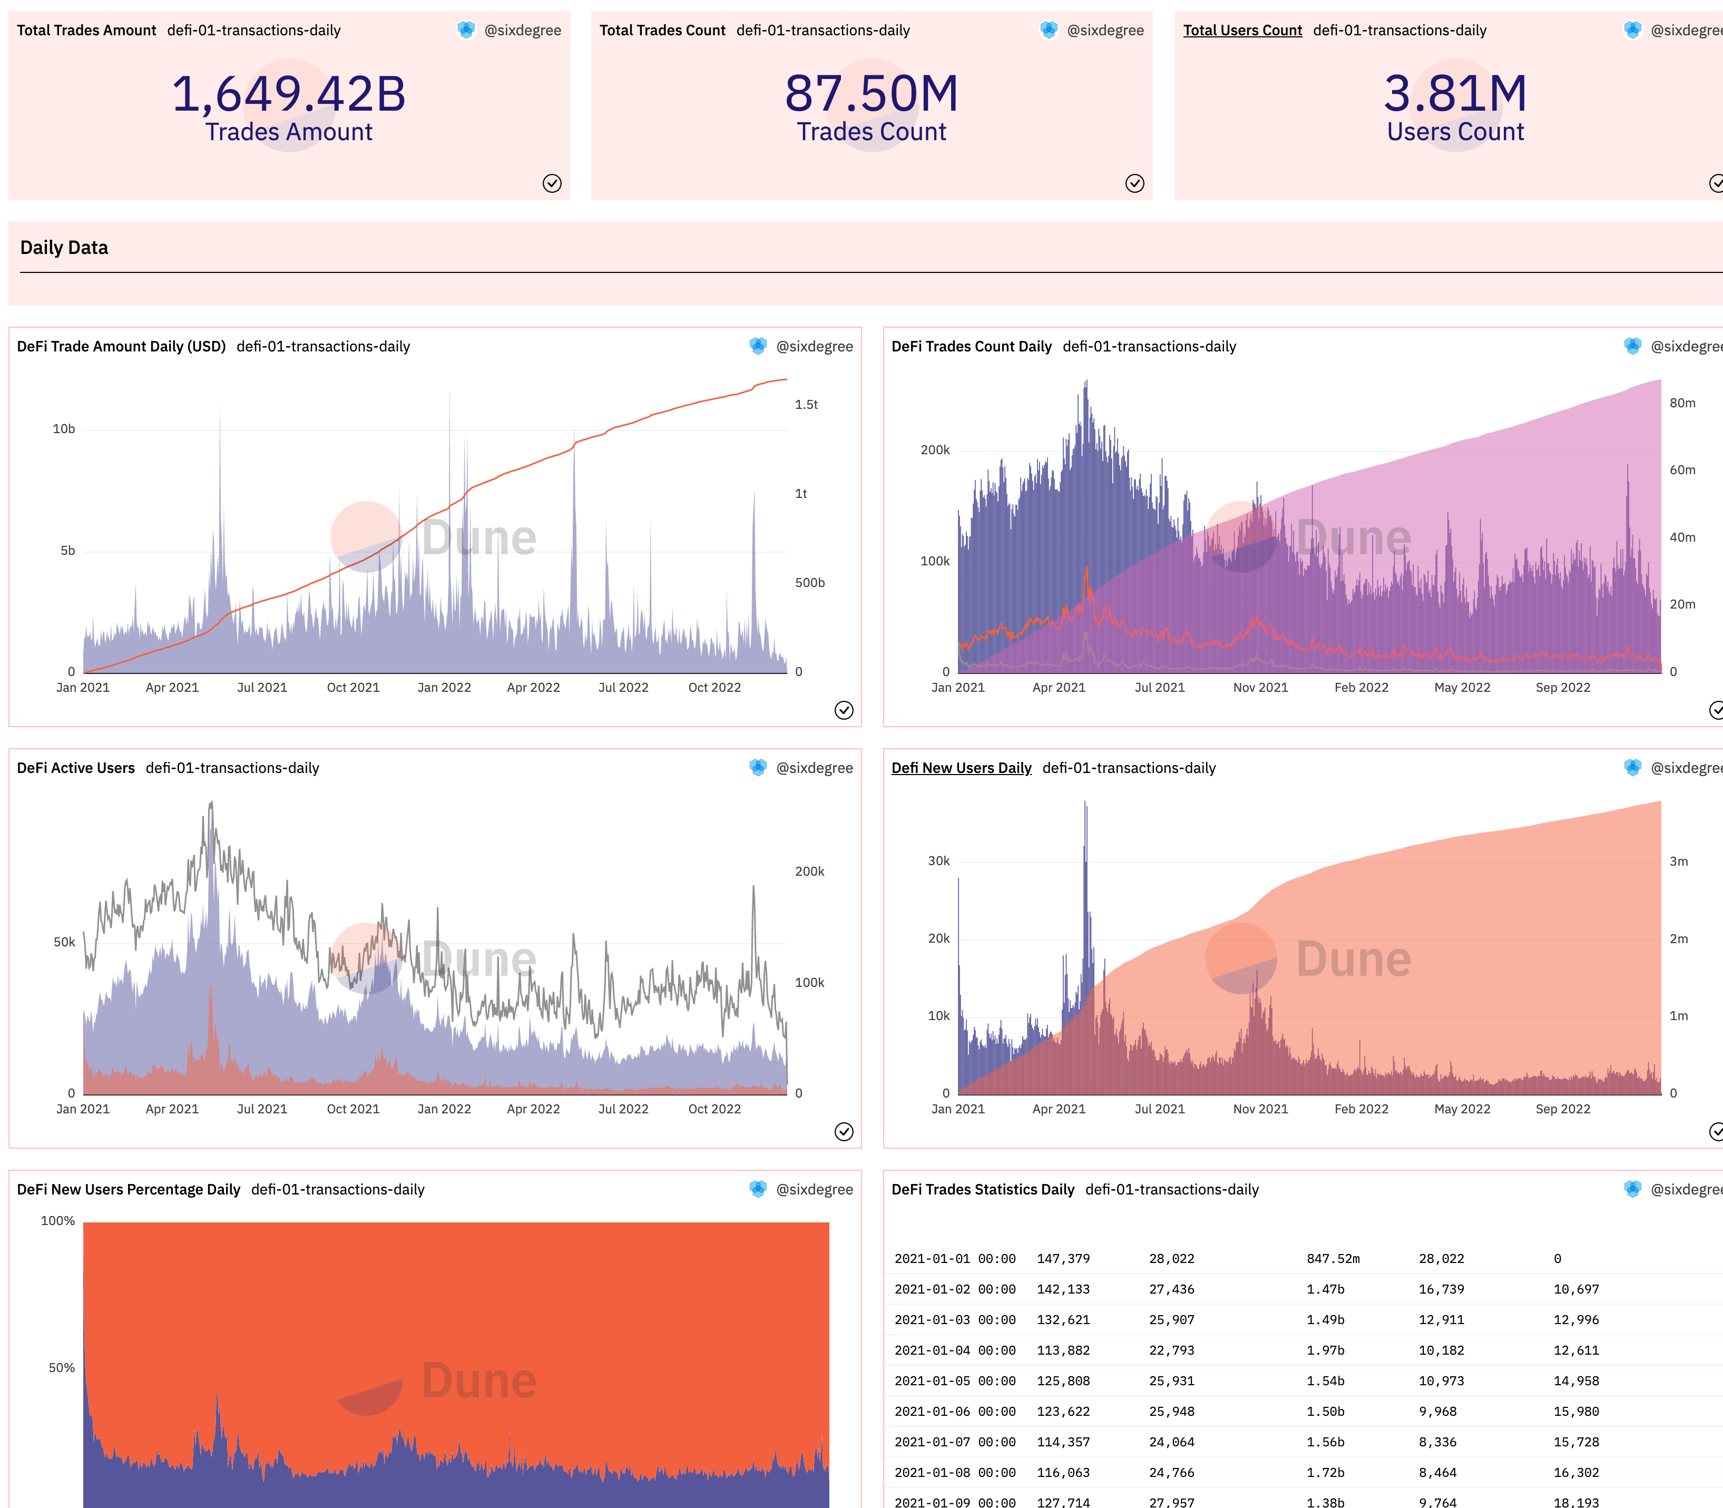Image resolution: width=1723 pixels, height=1508 pixels.
Task: Click the avatar icon on DeFi Active Users chart
Action: click(758, 768)
